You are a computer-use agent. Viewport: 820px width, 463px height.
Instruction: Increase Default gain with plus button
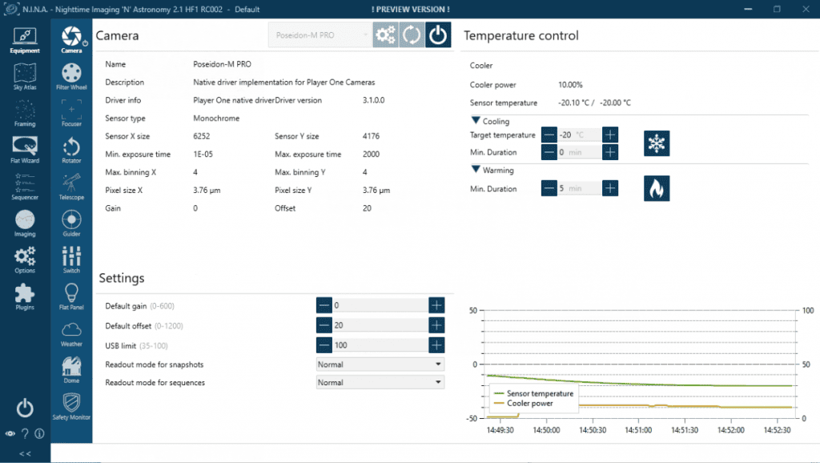[x=436, y=305]
